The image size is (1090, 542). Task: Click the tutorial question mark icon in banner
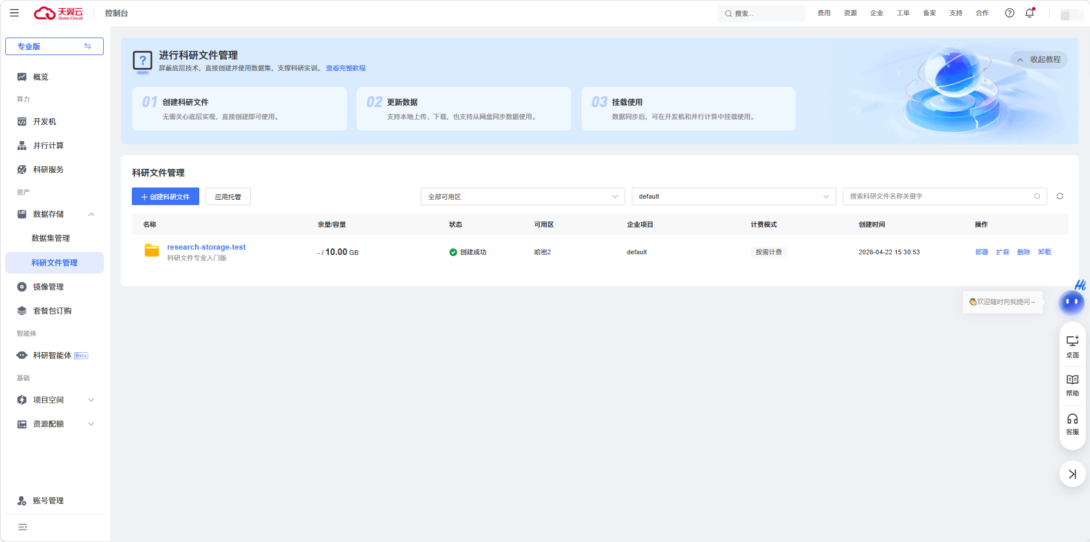tap(142, 61)
